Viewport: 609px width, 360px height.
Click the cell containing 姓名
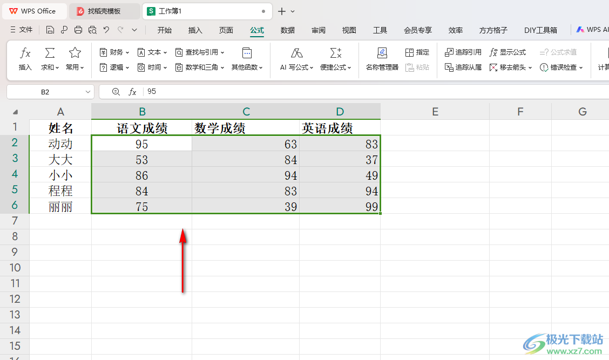point(60,128)
